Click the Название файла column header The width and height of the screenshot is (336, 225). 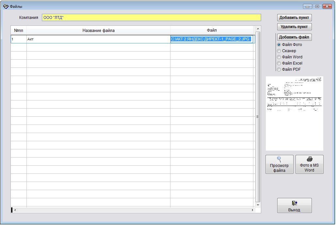pos(98,30)
